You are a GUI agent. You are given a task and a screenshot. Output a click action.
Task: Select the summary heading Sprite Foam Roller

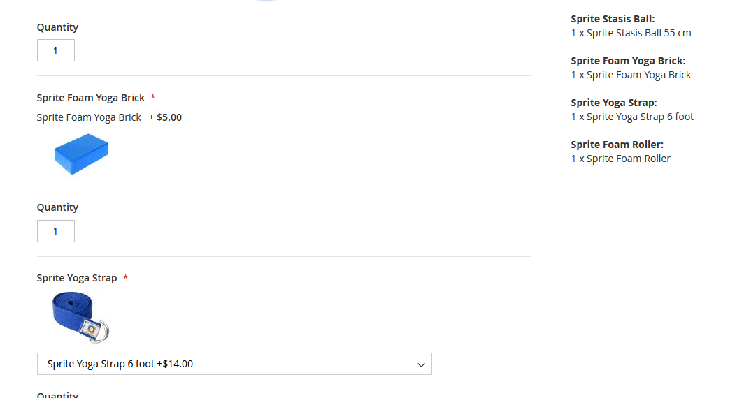pos(617,145)
